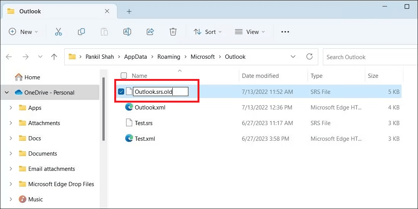Click the Paste clipboard icon
Screen dimensions: 418x209
coord(104,32)
